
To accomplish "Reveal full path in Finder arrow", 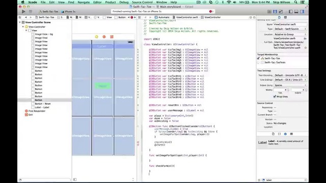I will [x=306, y=48].
